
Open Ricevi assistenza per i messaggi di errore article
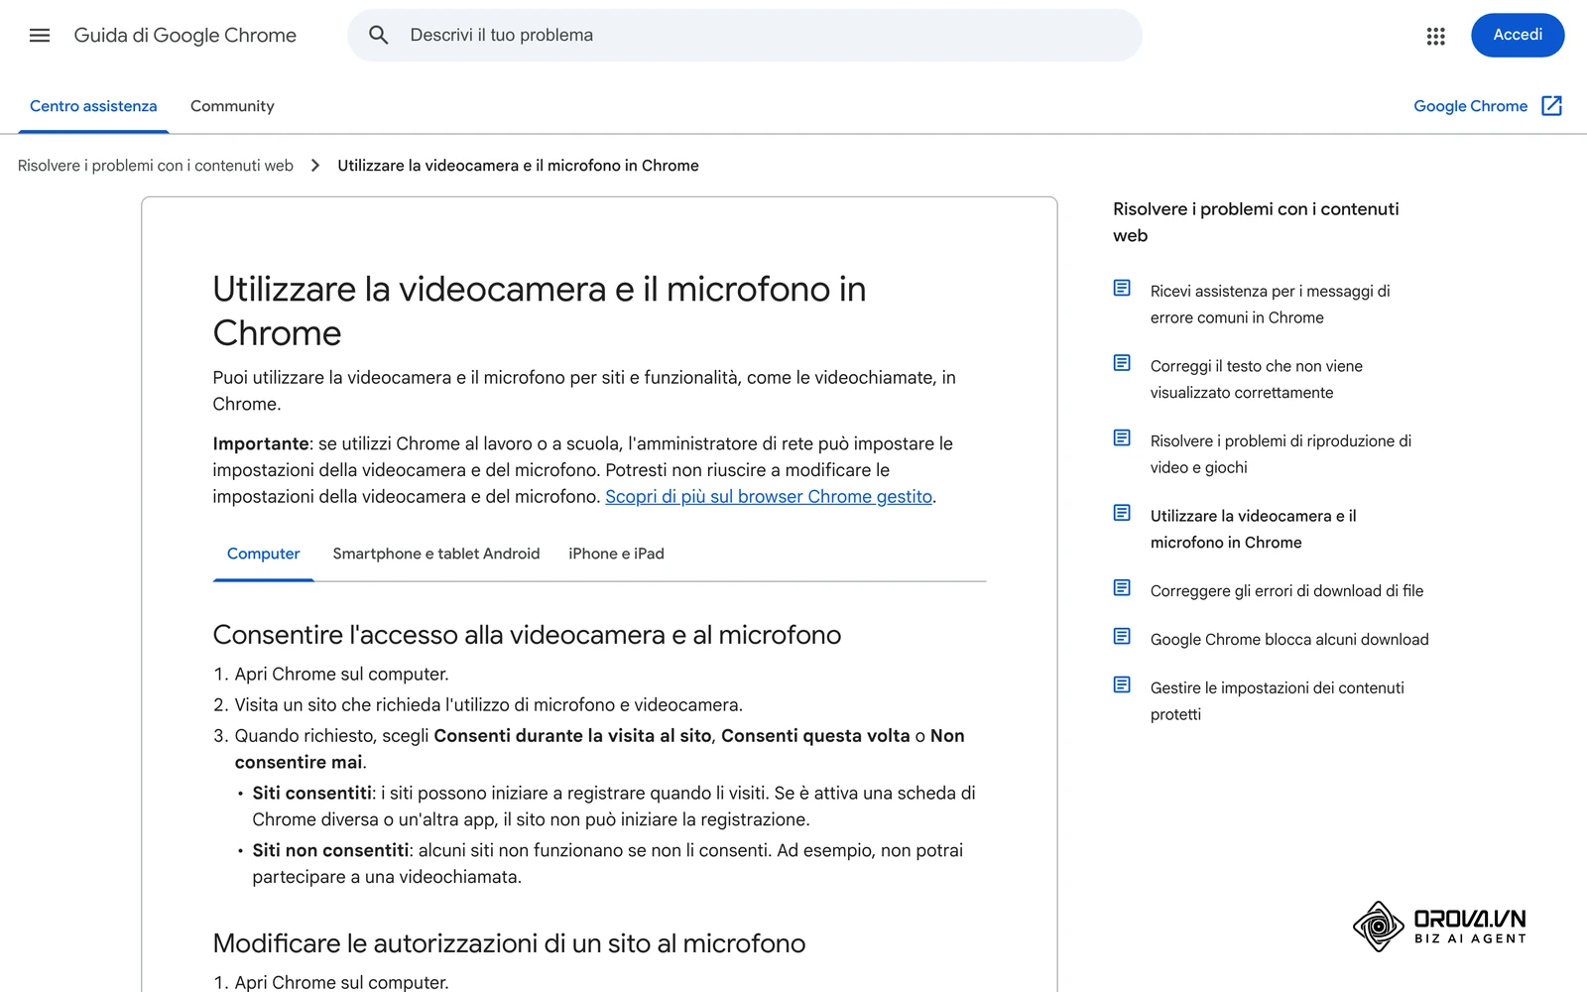(x=1270, y=305)
